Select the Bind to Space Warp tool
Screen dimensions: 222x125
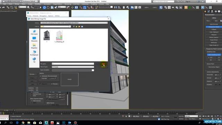tap(16, 7)
